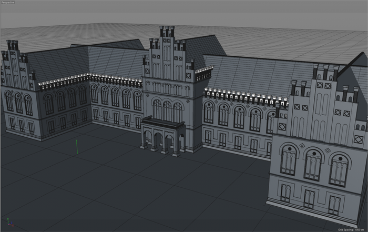
Task: Click the triple arched windows on the central tower
Action: click(x=167, y=110)
